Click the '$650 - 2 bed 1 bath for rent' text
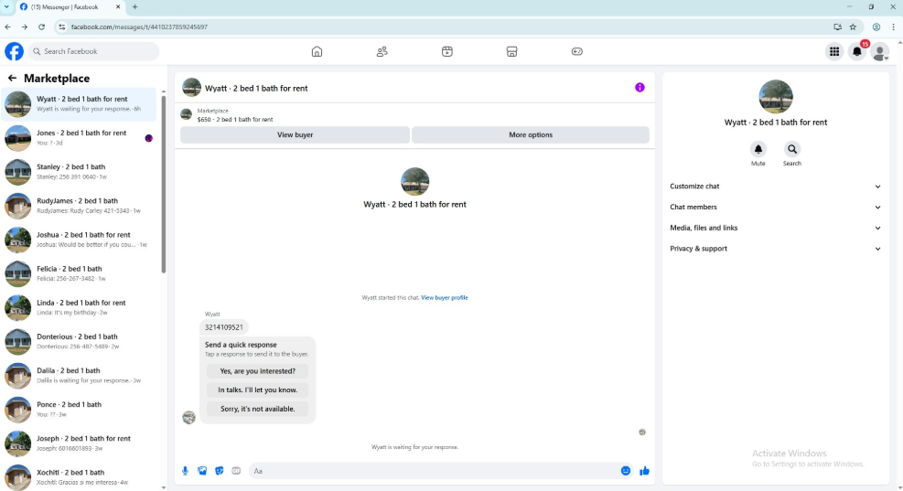The height and width of the screenshot is (491, 903). [x=235, y=119]
